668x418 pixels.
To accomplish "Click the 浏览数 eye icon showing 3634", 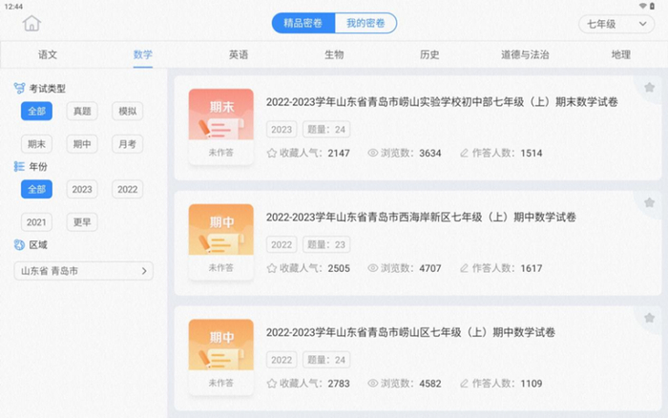I will tap(373, 153).
